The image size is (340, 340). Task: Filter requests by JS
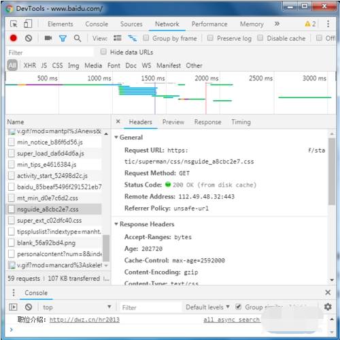pos(44,65)
